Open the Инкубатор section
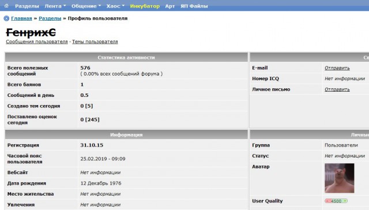 coord(145,6)
